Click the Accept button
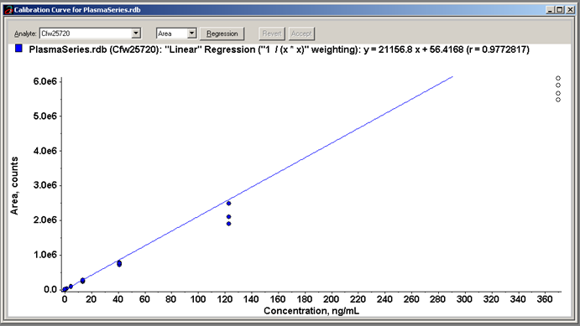The image size is (580, 326). (301, 34)
